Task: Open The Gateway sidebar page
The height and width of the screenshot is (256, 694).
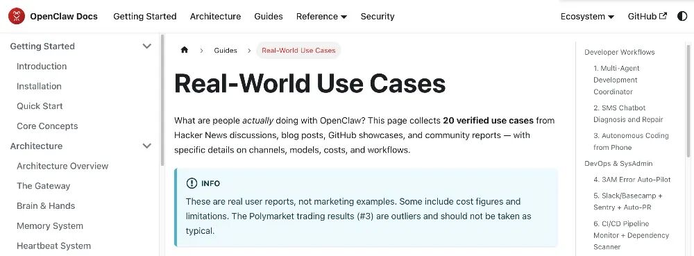Action: (x=43, y=186)
